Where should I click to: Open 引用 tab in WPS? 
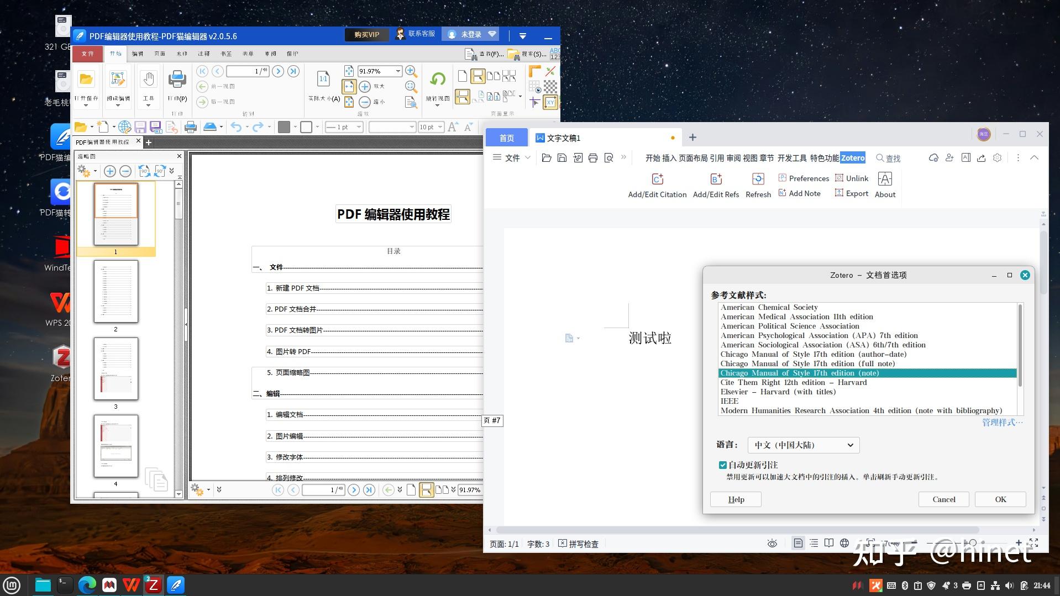click(717, 158)
